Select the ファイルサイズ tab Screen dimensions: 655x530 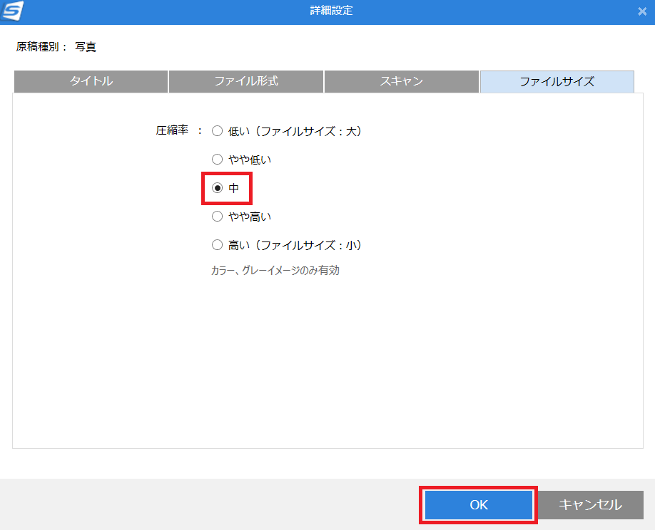click(x=557, y=81)
